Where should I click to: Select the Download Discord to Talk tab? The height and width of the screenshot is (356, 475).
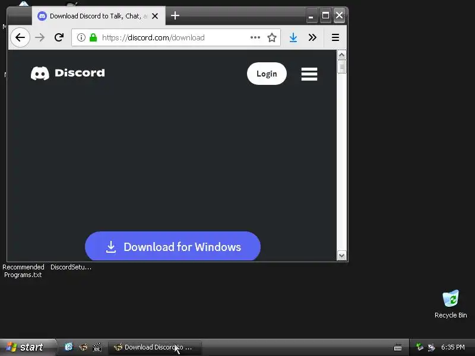[99, 16]
